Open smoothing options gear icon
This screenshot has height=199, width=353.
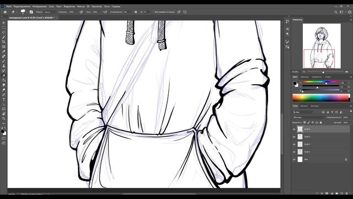(x=136, y=12)
